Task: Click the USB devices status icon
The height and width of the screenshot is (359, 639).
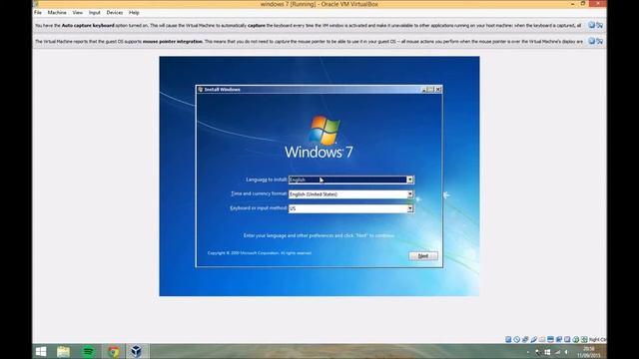Action: [534, 339]
